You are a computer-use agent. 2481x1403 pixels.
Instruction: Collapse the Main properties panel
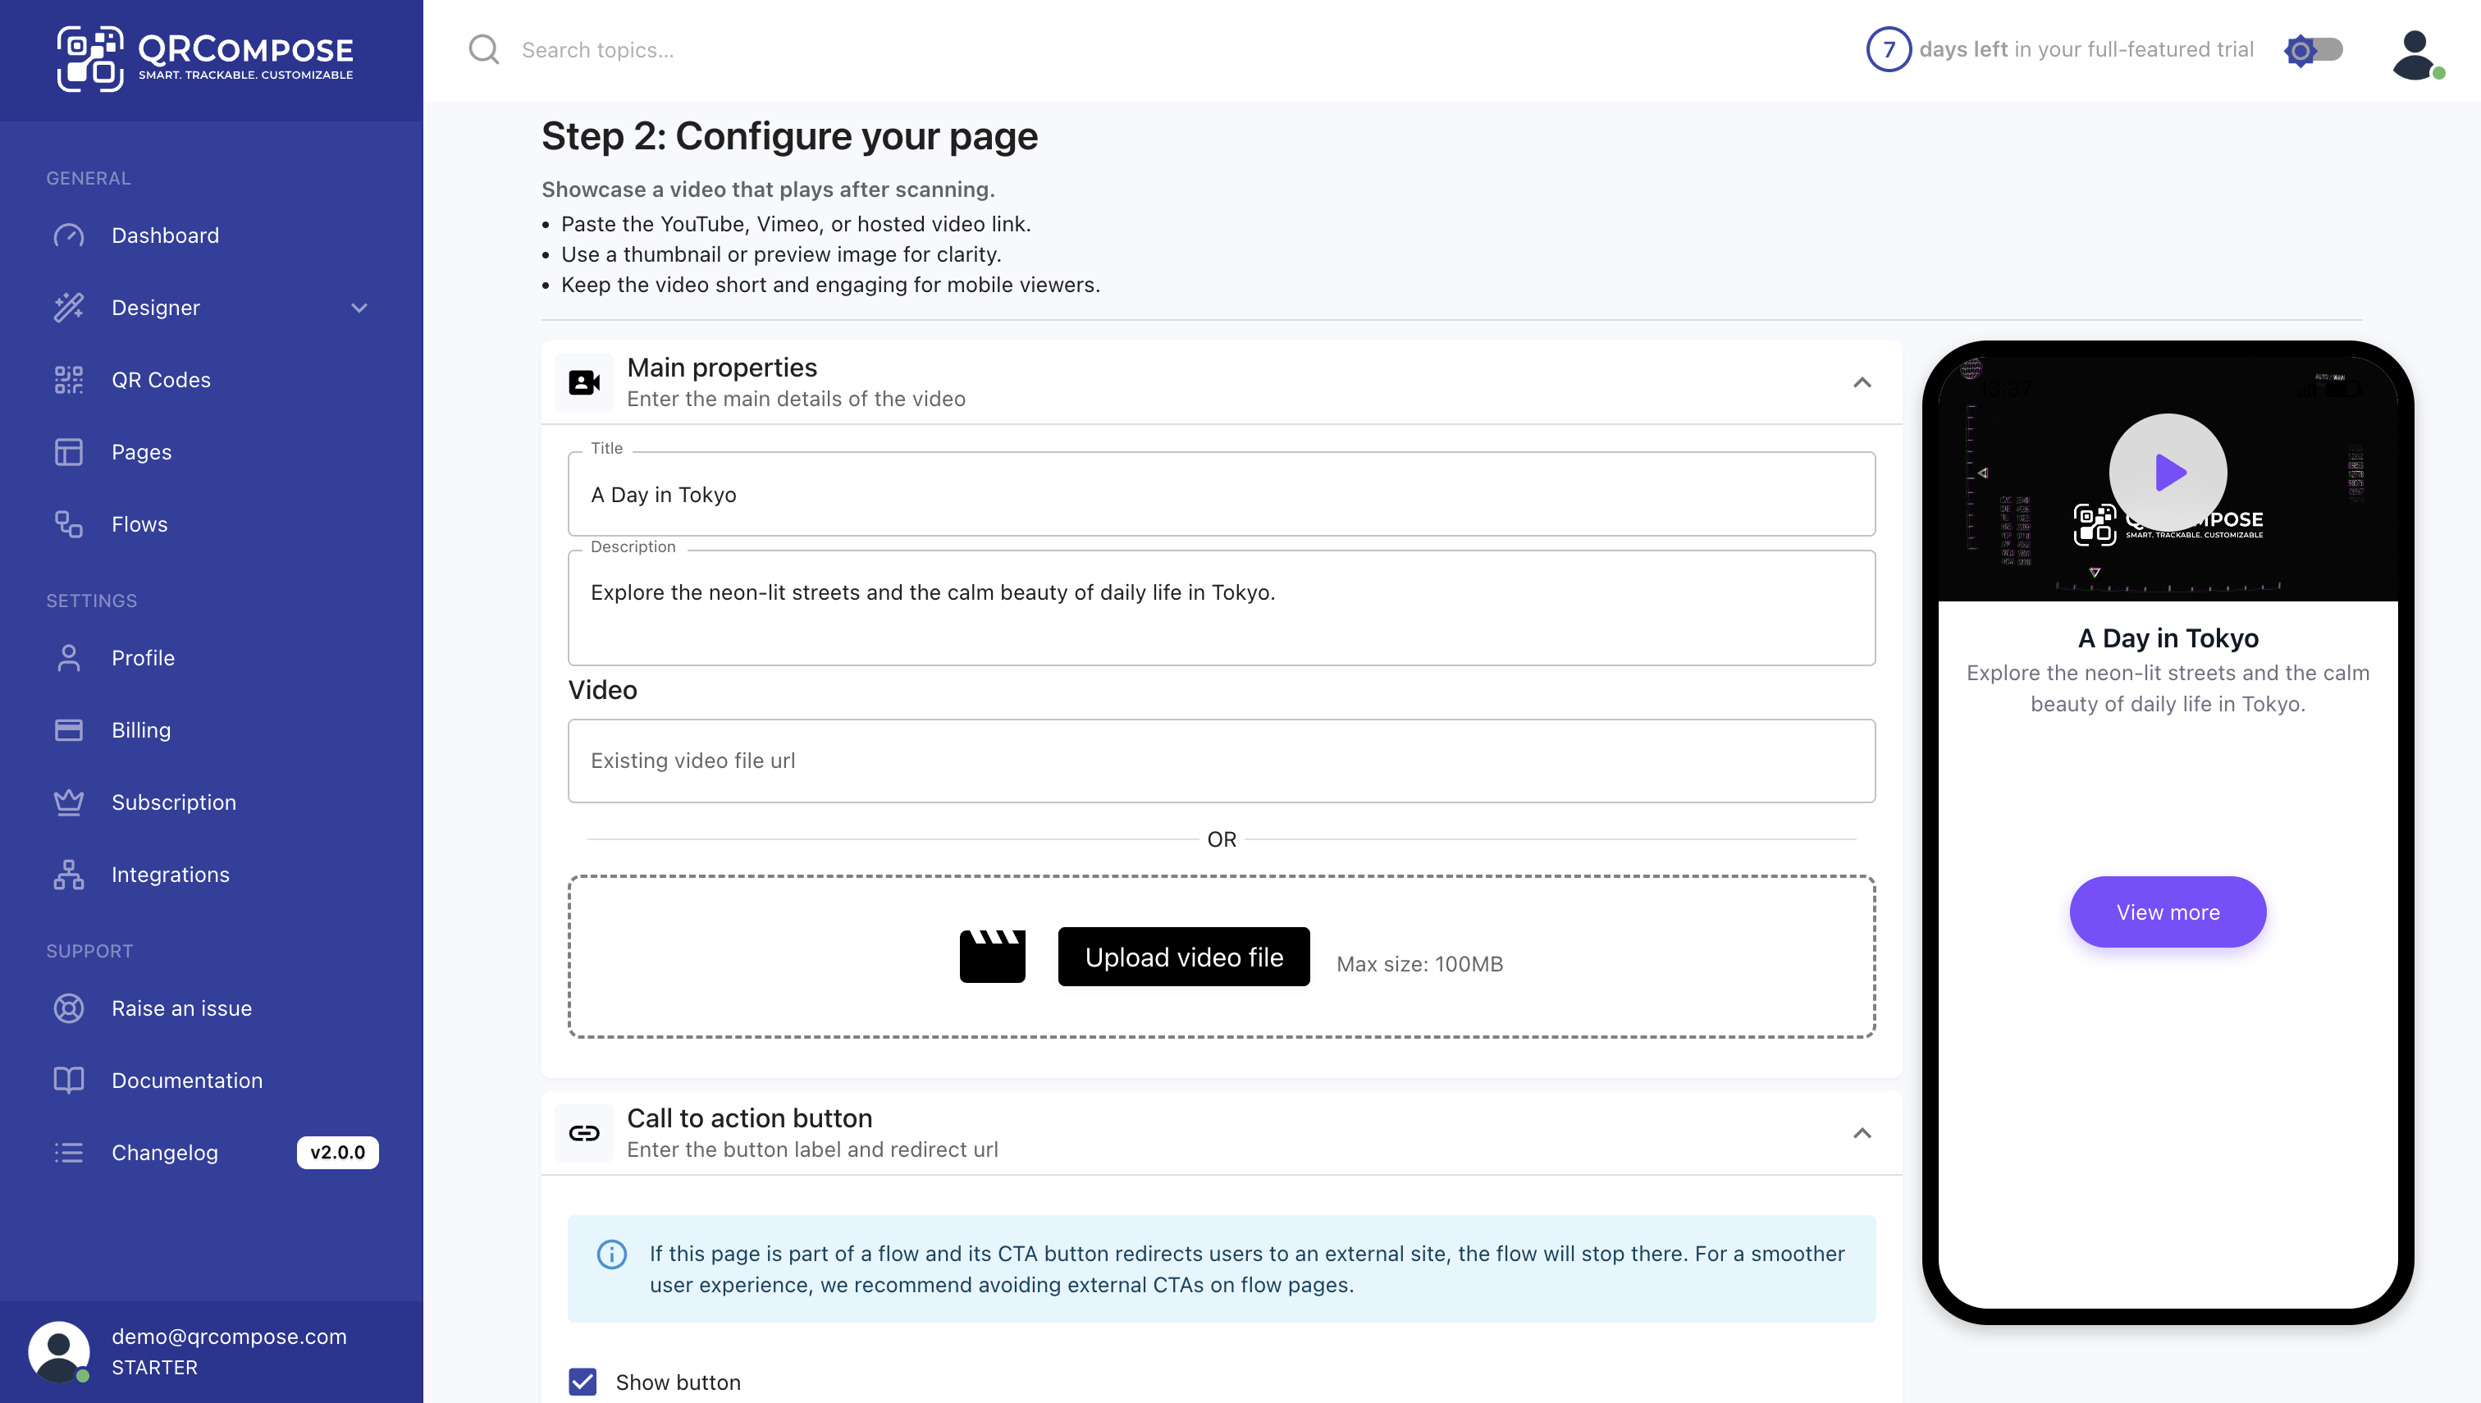click(1861, 382)
